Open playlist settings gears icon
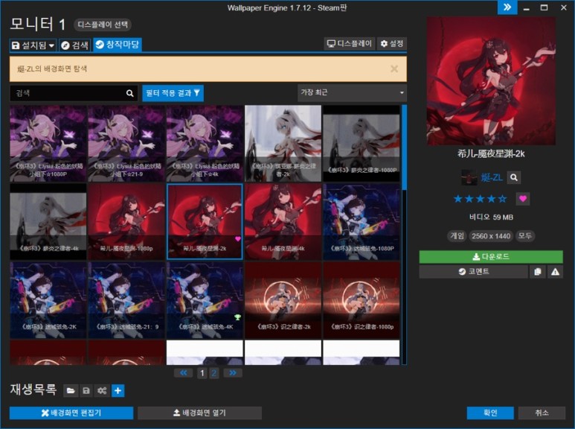575x429 pixels. click(102, 391)
